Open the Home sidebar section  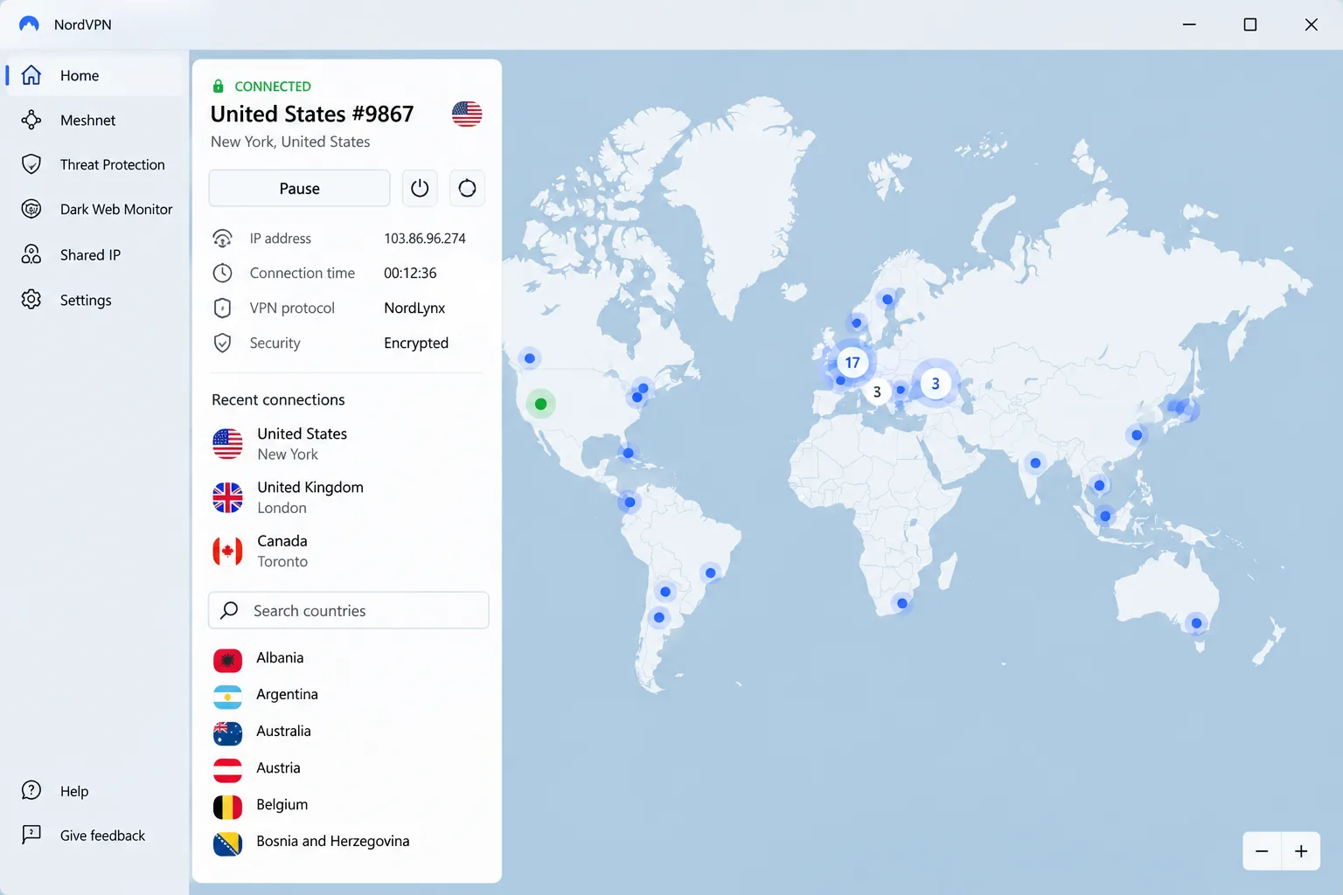94,75
